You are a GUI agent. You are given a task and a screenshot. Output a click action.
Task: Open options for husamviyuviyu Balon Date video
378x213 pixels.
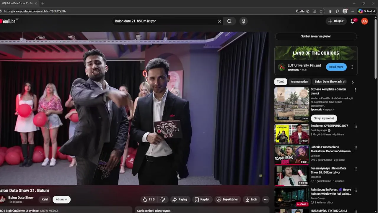[356, 169]
